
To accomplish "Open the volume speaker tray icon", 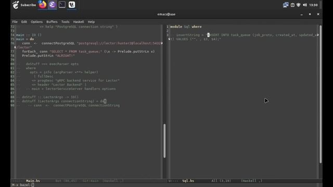I will pos(305,5).
